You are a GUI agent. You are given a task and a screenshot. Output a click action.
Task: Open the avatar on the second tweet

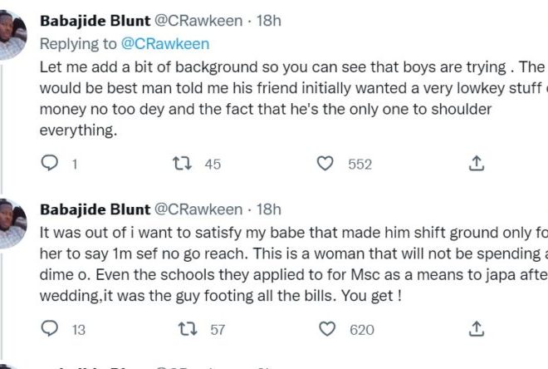pyautogui.click(x=12, y=224)
